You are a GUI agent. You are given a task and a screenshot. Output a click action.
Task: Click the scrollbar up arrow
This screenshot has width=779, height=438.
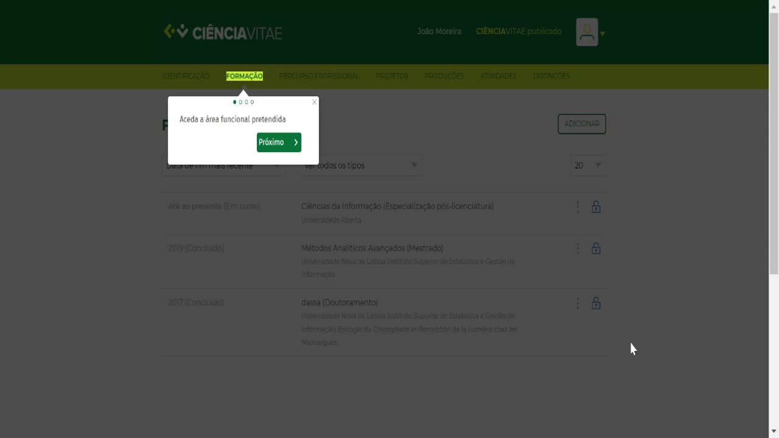[x=774, y=5]
